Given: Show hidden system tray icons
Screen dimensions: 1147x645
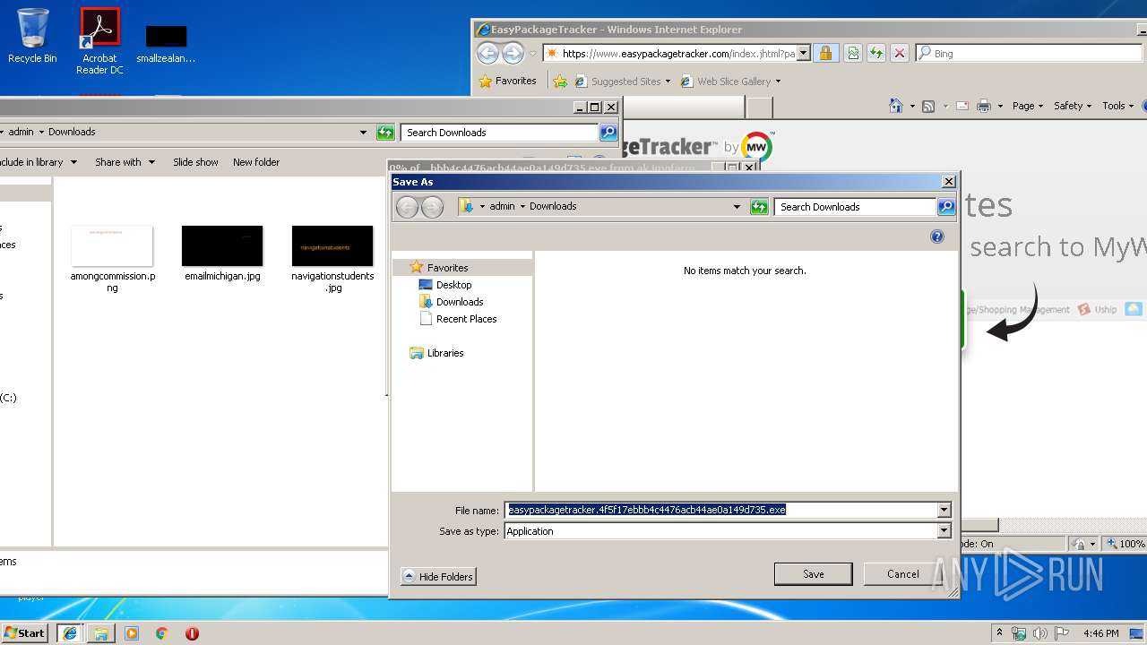Looking at the screenshot, I should pyautogui.click(x=999, y=632).
